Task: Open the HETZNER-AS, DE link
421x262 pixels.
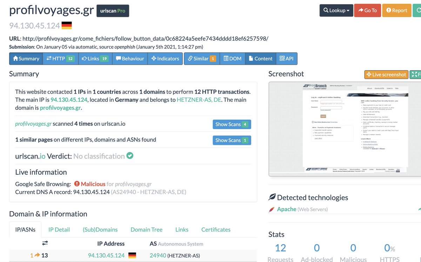Action: pos(199,100)
